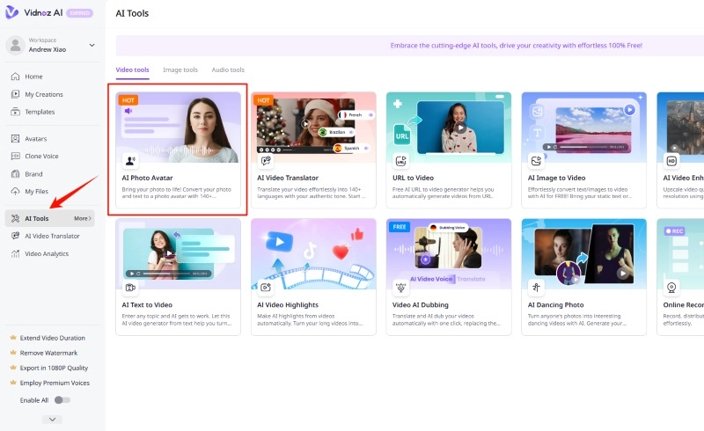The height and width of the screenshot is (431, 704).
Task: Open the AI Photo Avatar card
Action: pos(178,150)
